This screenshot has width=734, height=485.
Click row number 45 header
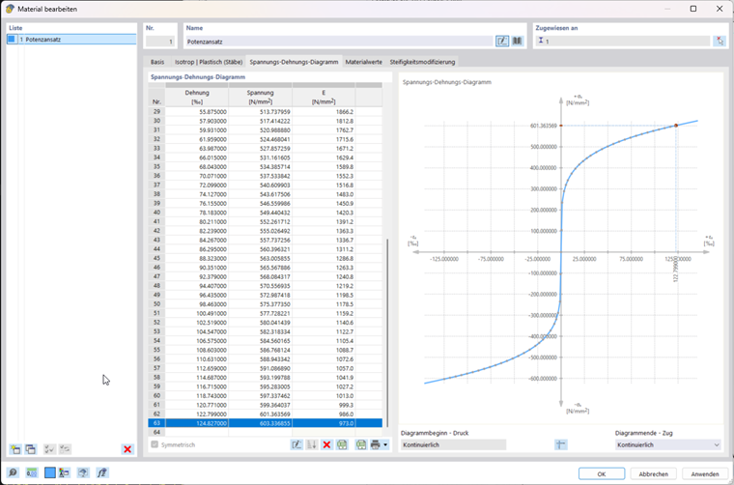(x=156, y=258)
